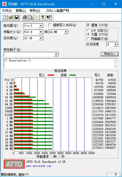Screen dimensions: 122x177
Task: Click the yellow question mark About icon
Action: coord(43,17)
